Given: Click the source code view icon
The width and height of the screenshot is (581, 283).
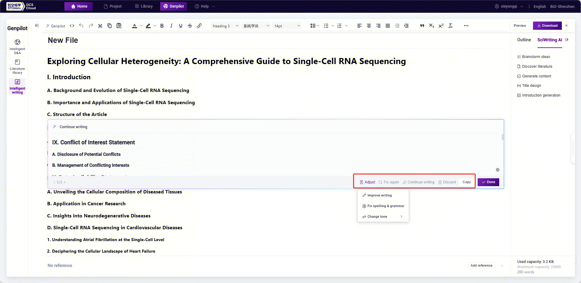Looking at the screenshot, I should pyautogui.click(x=72, y=26).
